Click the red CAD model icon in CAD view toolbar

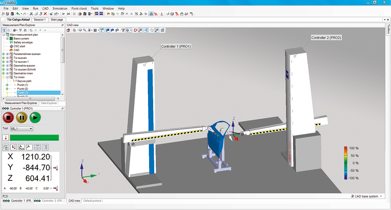pyautogui.click(x=69, y=30)
